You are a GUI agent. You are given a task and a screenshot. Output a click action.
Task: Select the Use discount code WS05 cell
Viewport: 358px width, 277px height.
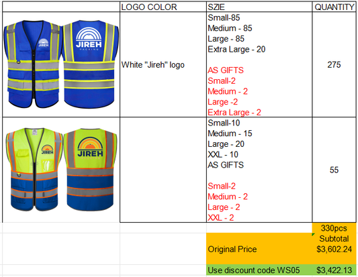259,270
